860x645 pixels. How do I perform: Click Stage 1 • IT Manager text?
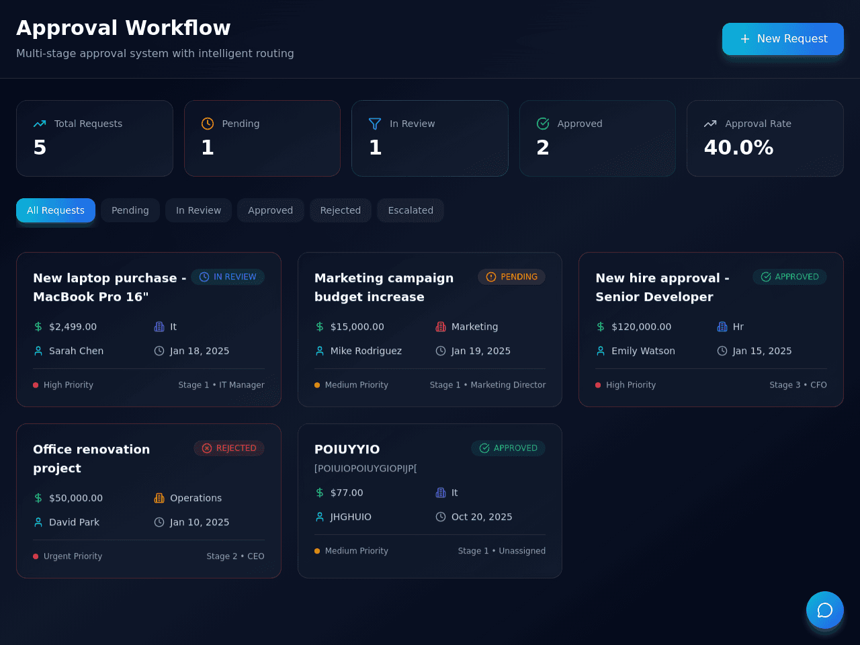coord(221,385)
